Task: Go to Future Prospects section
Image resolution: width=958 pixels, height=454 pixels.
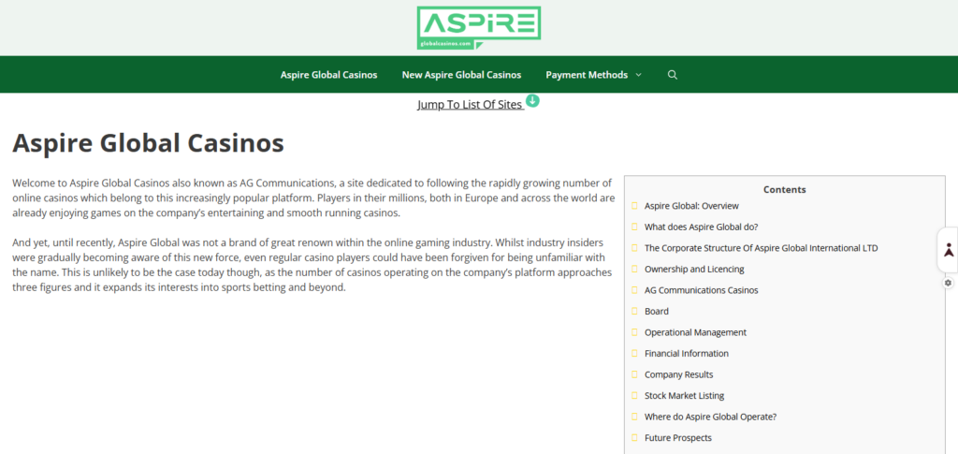Action: [x=677, y=437]
